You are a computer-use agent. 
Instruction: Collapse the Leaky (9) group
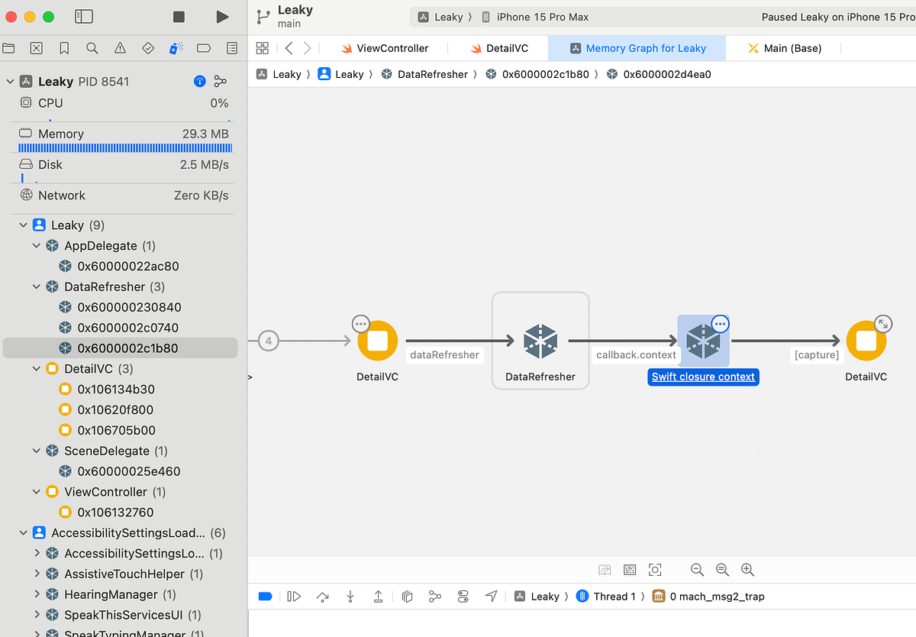(x=23, y=225)
